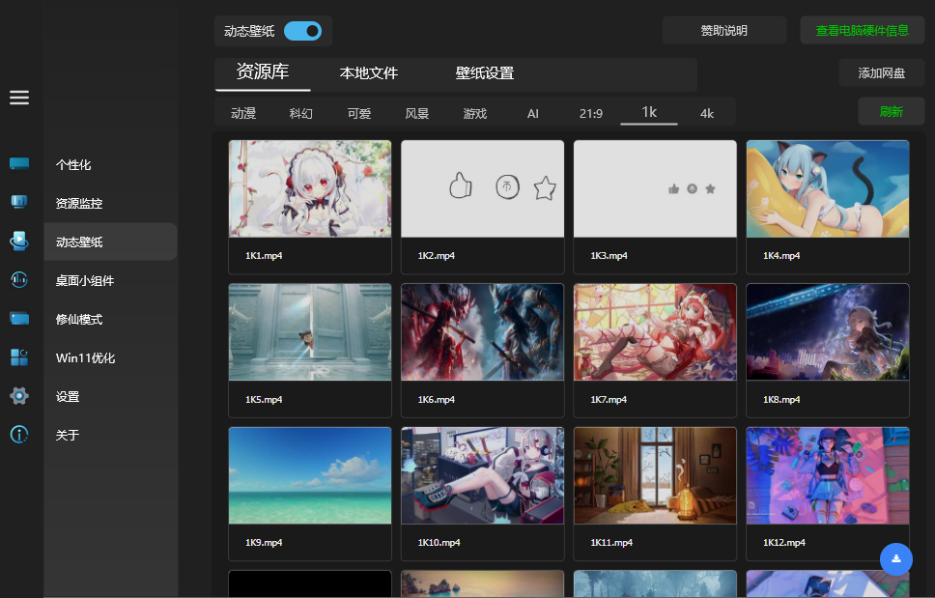The height and width of the screenshot is (598, 935).
Task: Select the 风景 category tab
Action: (417, 113)
